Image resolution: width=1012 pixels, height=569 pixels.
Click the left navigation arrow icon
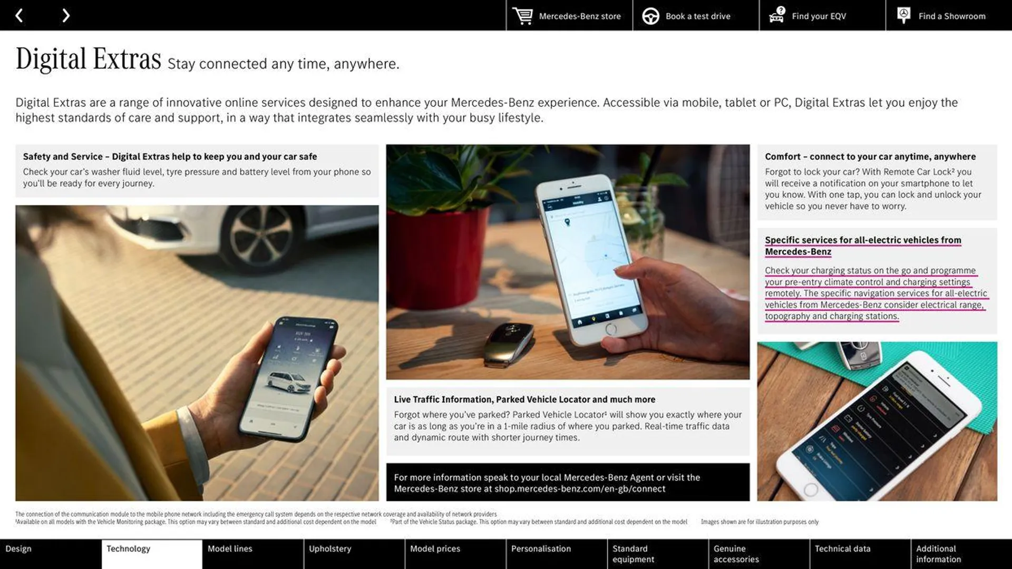click(x=19, y=15)
